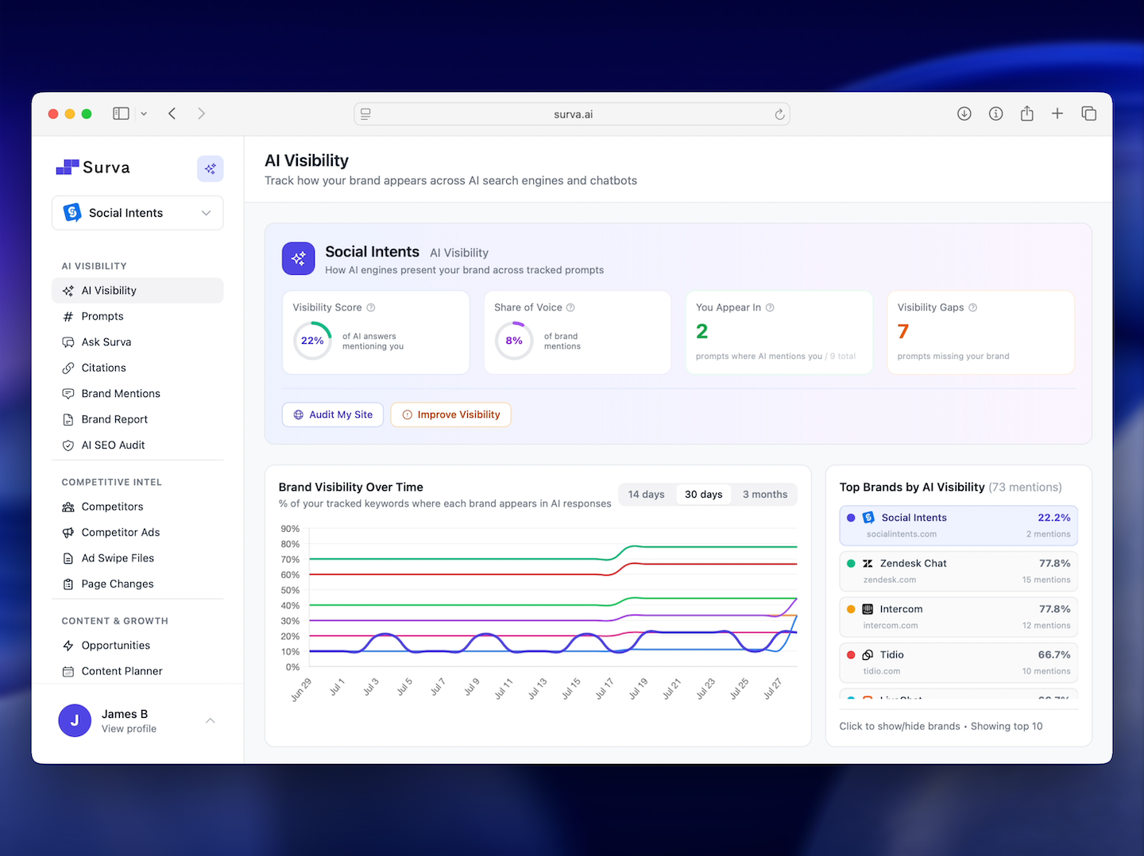Click the Surva logo

click(93, 168)
